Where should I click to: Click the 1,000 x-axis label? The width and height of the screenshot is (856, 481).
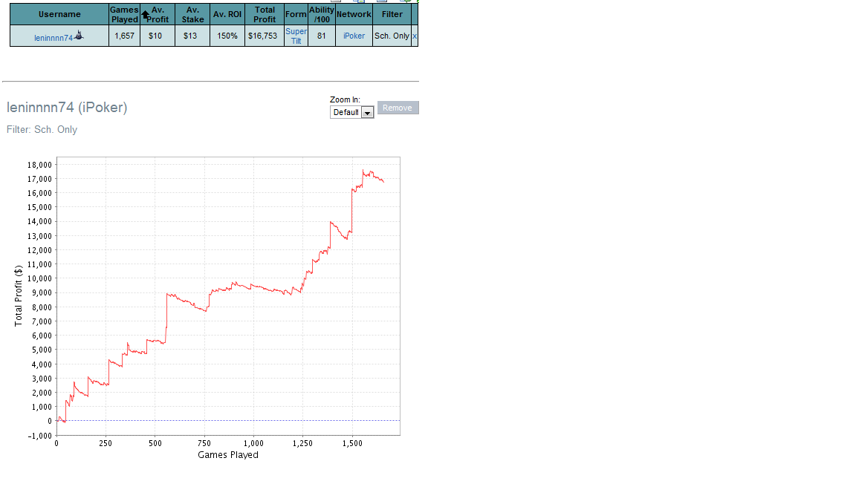tap(253, 443)
